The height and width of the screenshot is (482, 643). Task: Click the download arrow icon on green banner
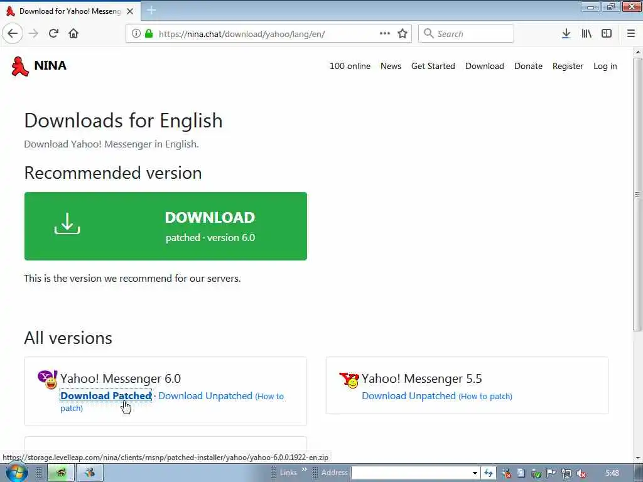point(67,223)
